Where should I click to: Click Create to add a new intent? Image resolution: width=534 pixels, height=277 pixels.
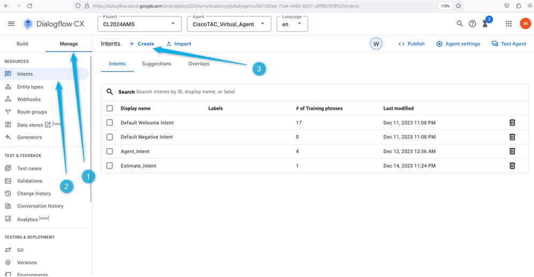pos(142,44)
